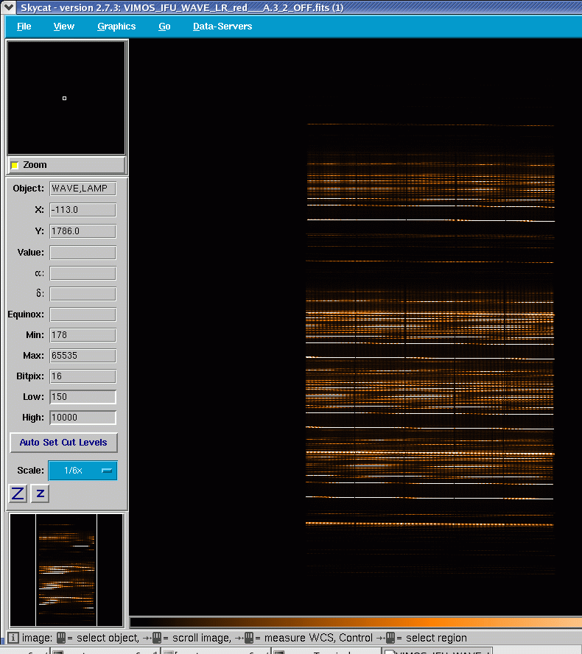Click the Equinox field

pos(83,314)
